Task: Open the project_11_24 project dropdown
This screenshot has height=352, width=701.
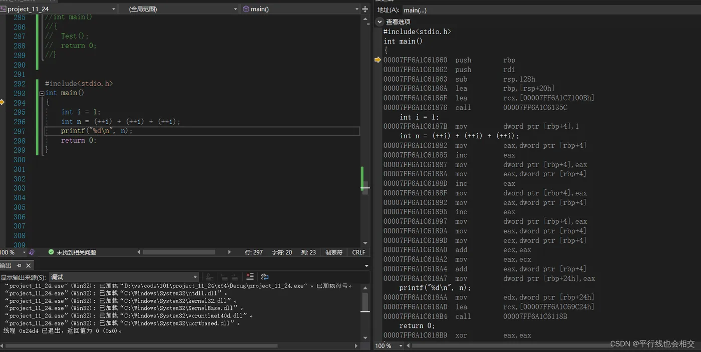Action: point(114,9)
